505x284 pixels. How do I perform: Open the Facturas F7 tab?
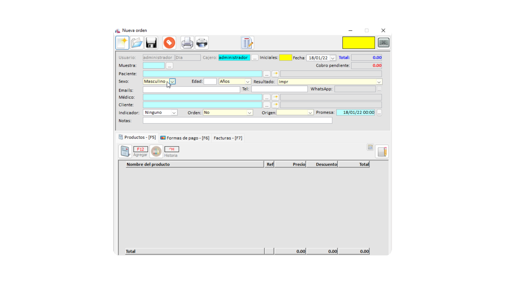(x=228, y=138)
